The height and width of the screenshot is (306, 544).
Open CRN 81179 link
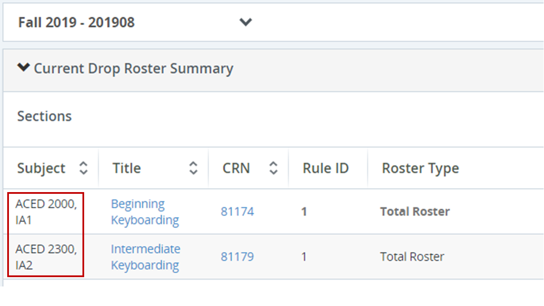click(x=237, y=257)
